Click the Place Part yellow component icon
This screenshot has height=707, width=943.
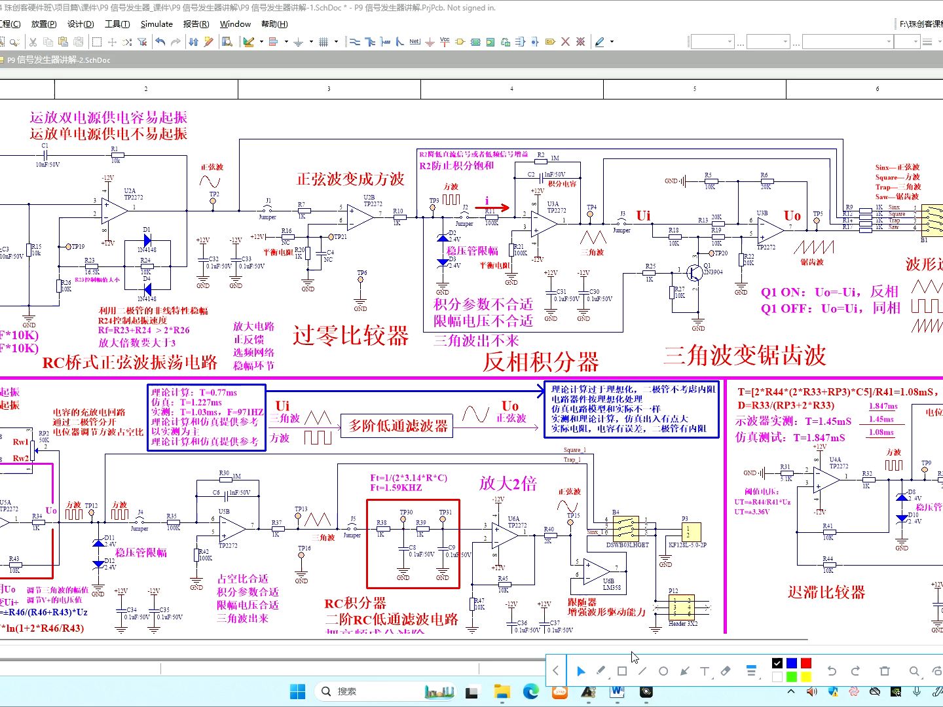(460, 42)
